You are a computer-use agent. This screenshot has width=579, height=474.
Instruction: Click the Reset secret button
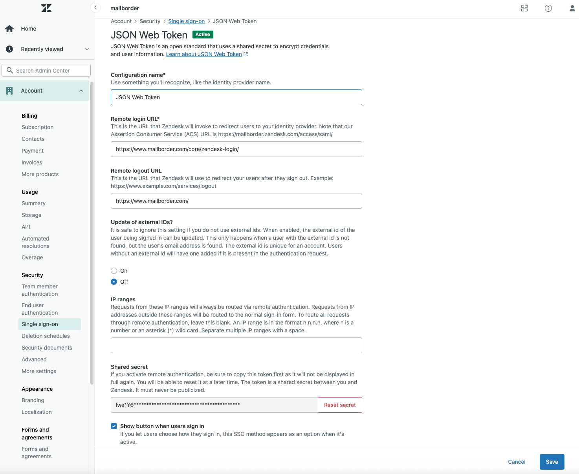point(339,405)
